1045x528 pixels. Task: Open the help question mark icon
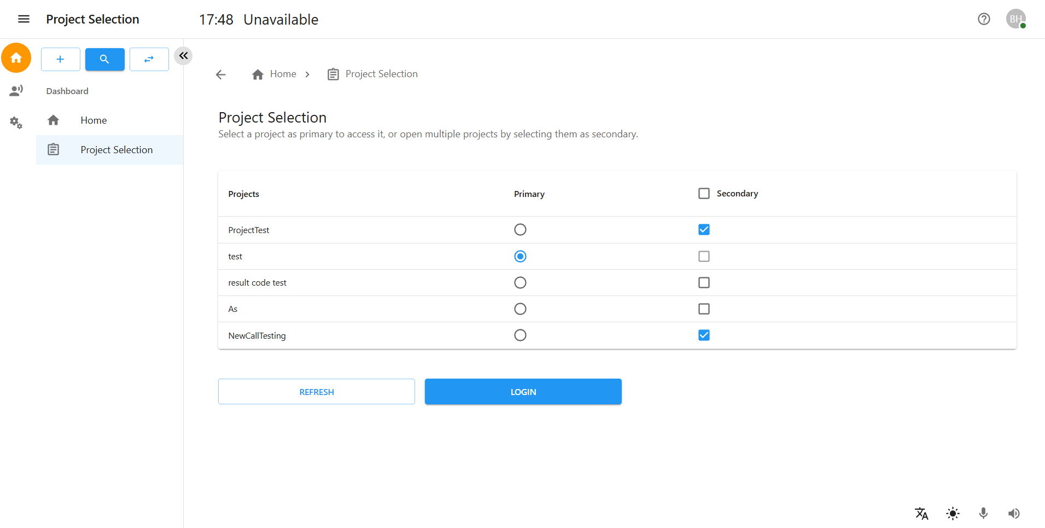pyautogui.click(x=984, y=19)
